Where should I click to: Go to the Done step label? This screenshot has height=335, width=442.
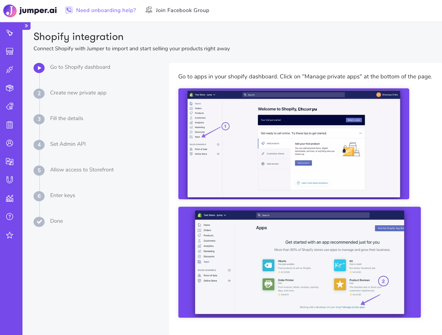57,221
